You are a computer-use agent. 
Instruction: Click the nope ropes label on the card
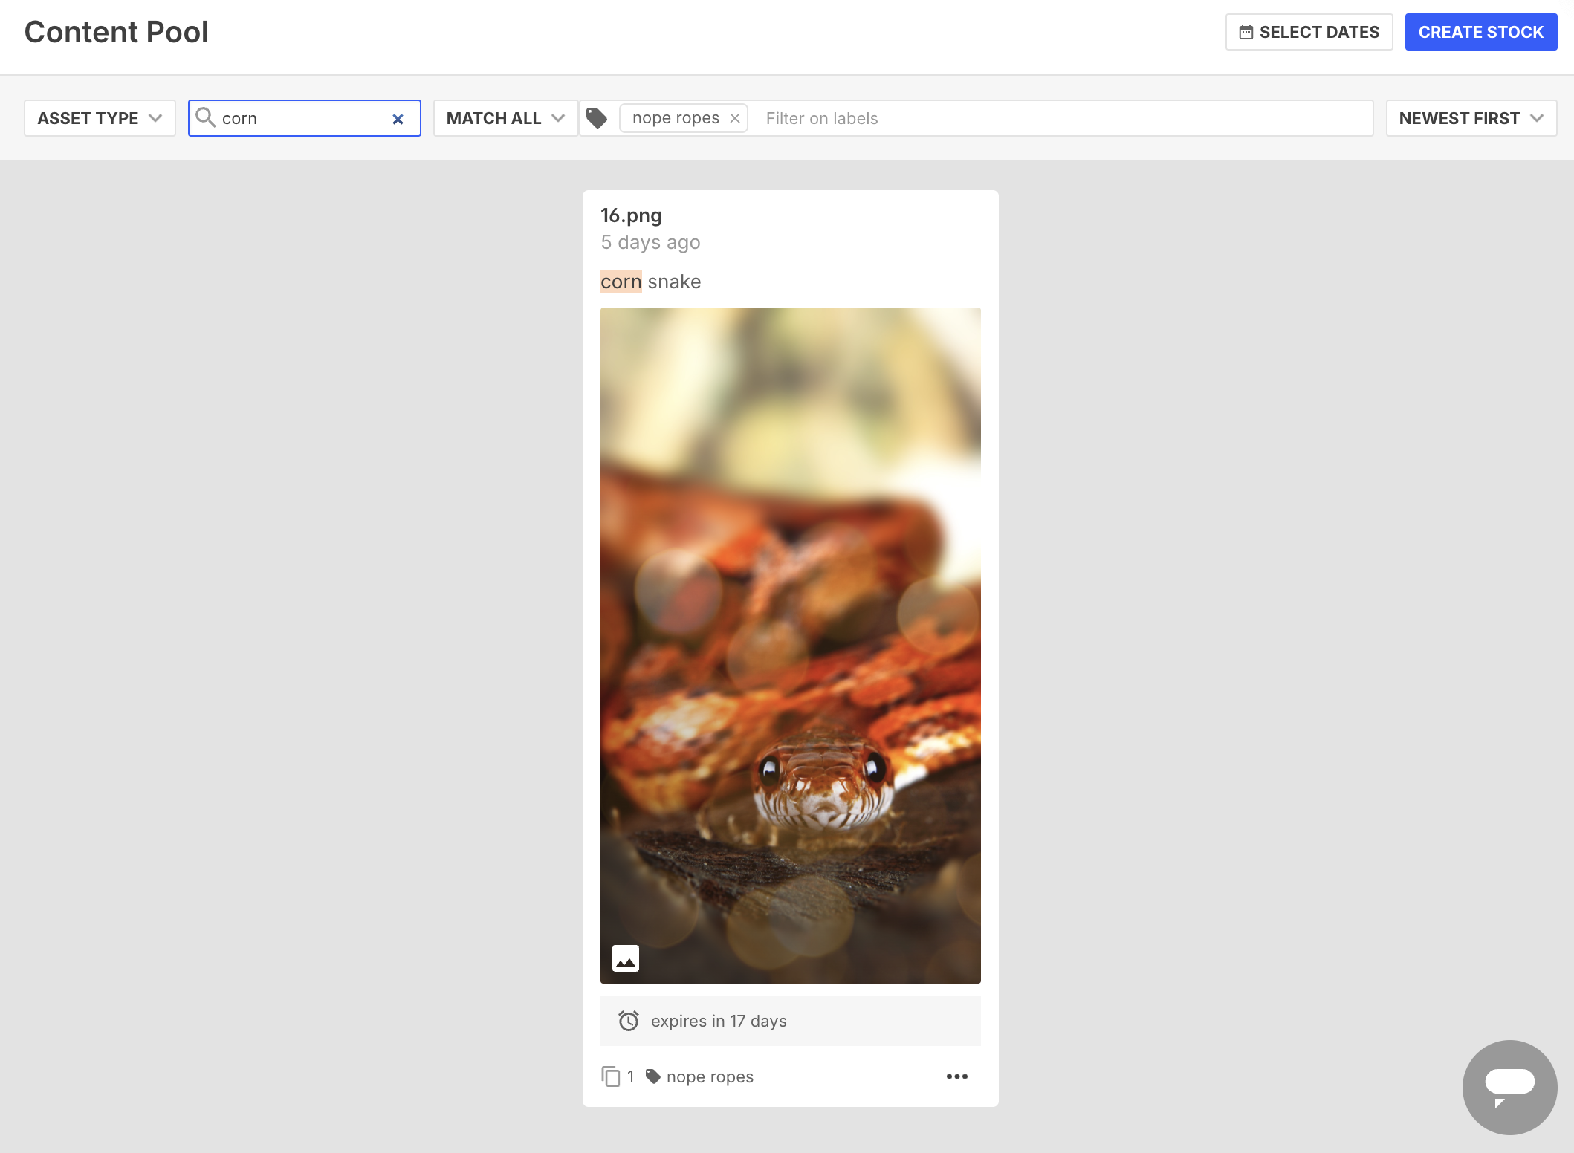[x=710, y=1076]
